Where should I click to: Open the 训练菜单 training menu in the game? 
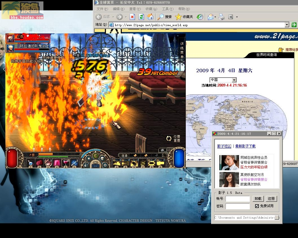coord(182,50)
